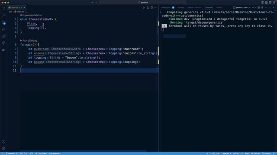Click the Go Live status bar button

pos(255,153)
